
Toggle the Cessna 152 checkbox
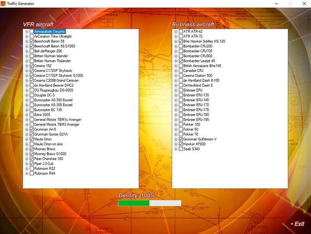click(x=31, y=66)
